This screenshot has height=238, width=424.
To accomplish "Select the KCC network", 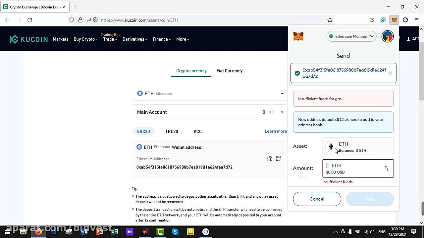I will [197, 132].
